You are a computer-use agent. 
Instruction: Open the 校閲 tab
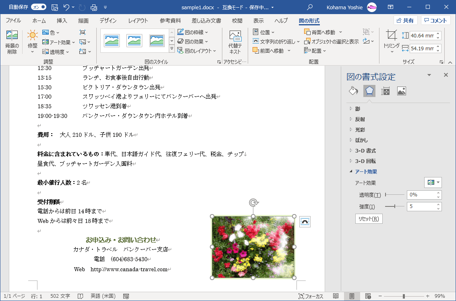237,21
